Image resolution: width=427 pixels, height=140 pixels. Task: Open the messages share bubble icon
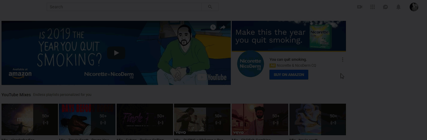pos(385,7)
